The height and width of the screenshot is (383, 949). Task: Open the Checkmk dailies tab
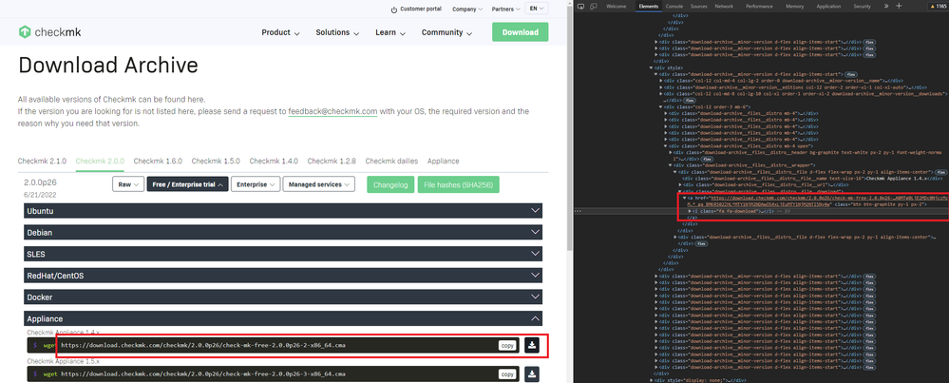tap(391, 161)
